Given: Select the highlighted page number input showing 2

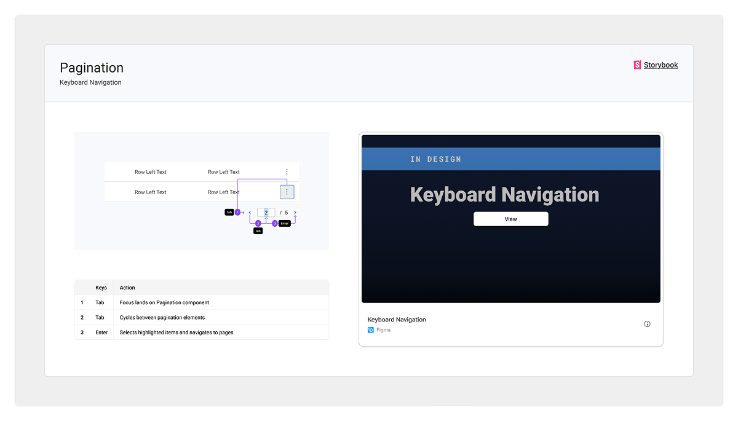Looking at the screenshot, I should [266, 212].
